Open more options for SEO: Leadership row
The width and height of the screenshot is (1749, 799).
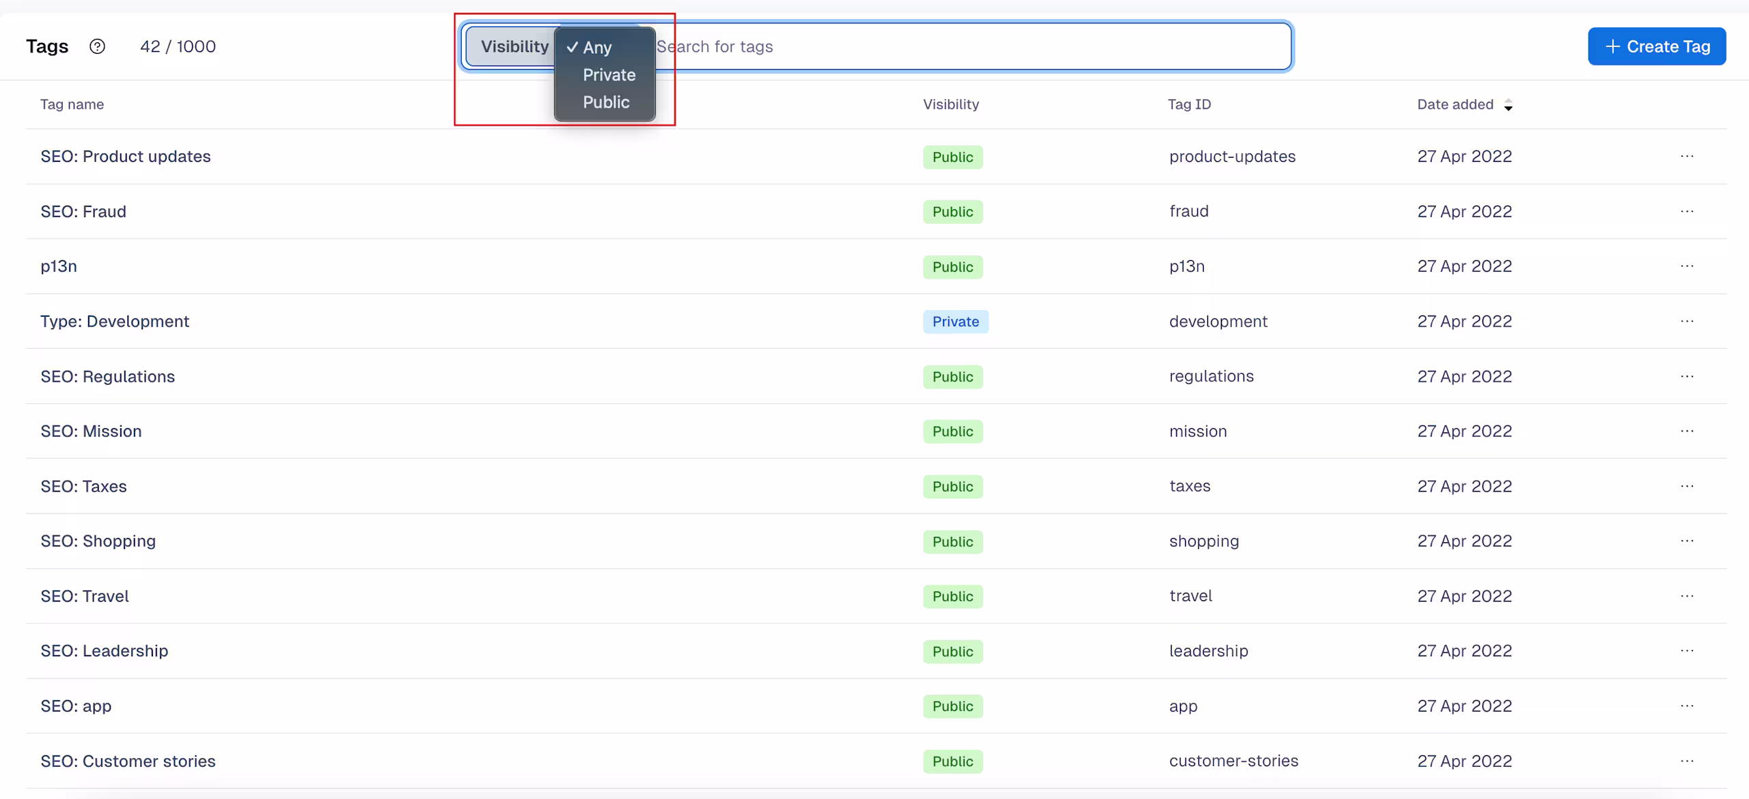tap(1687, 651)
